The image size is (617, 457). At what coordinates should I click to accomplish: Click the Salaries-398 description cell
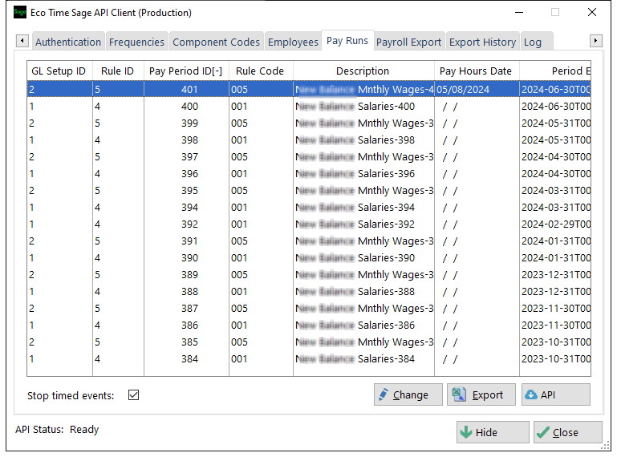click(x=363, y=140)
